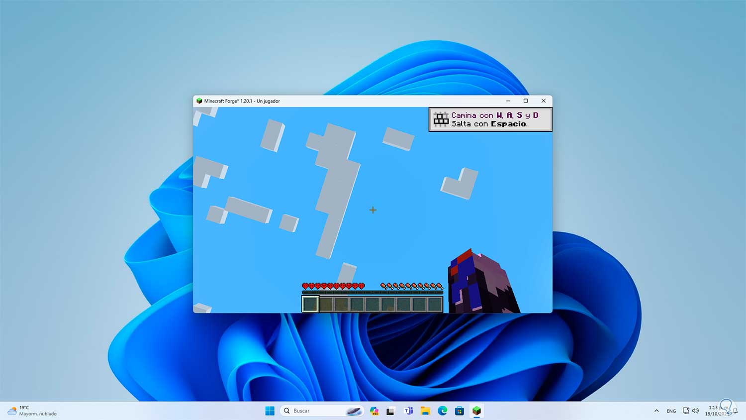Select the last hotbar slot
Image resolution: width=746 pixels, height=420 pixels.
click(x=435, y=304)
